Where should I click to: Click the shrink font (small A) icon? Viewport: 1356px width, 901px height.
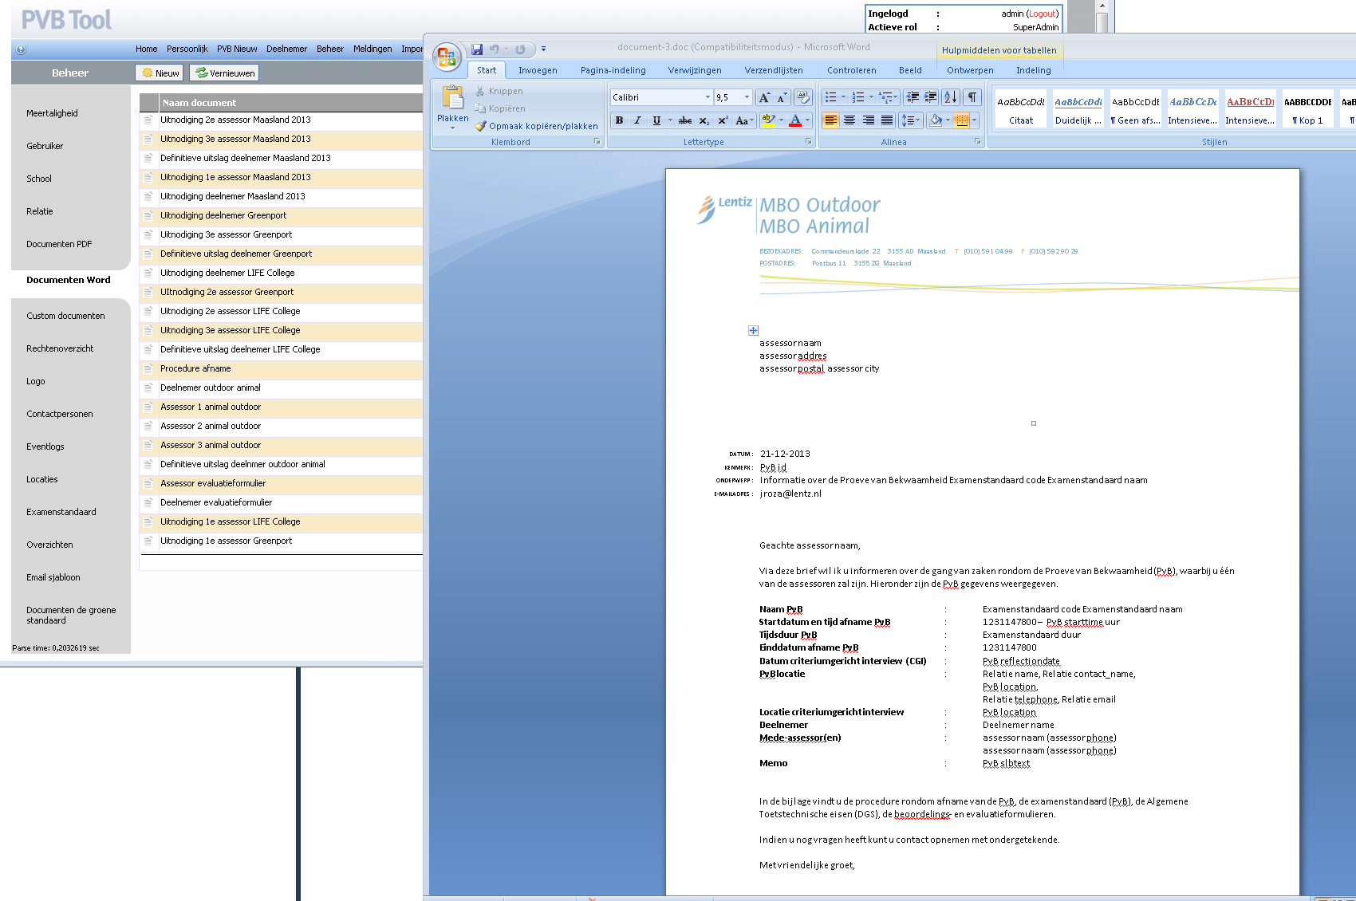tap(782, 97)
